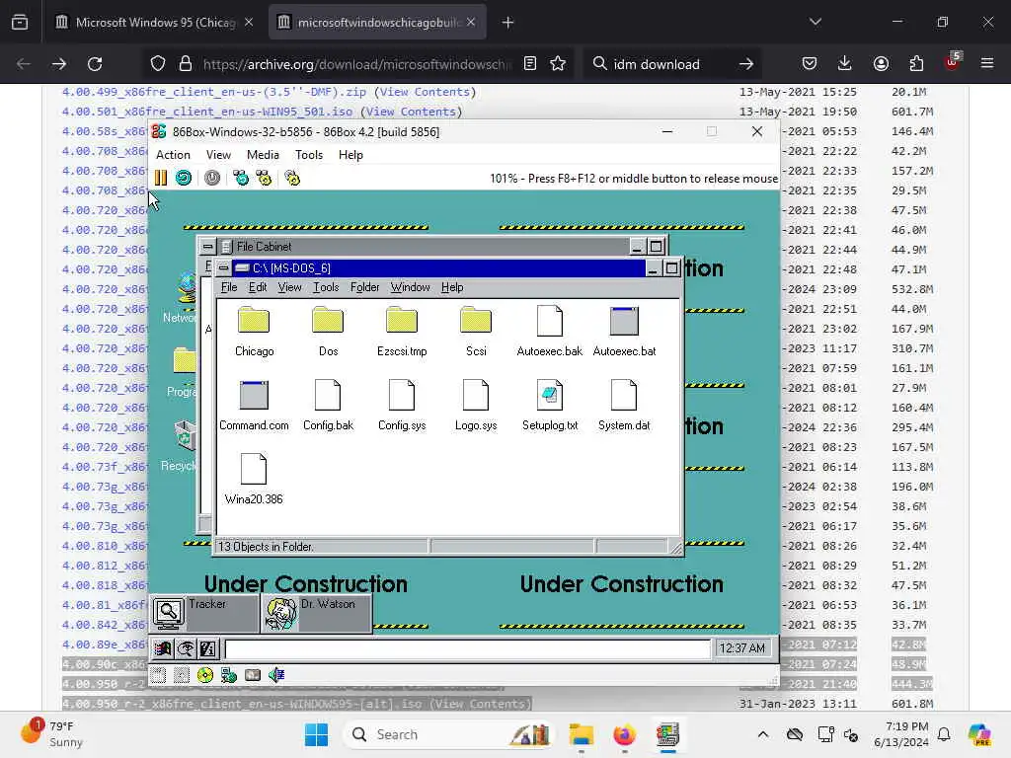Viewport: 1011px width, 758px height.
Task: Open 86Box machine settings gear icon
Action: [292, 178]
